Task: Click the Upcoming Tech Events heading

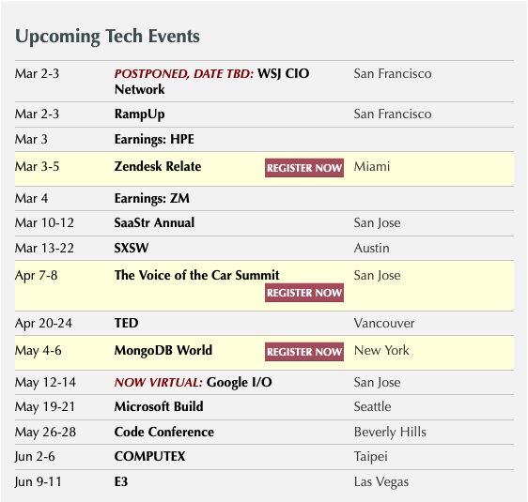Action: pyautogui.click(x=107, y=37)
